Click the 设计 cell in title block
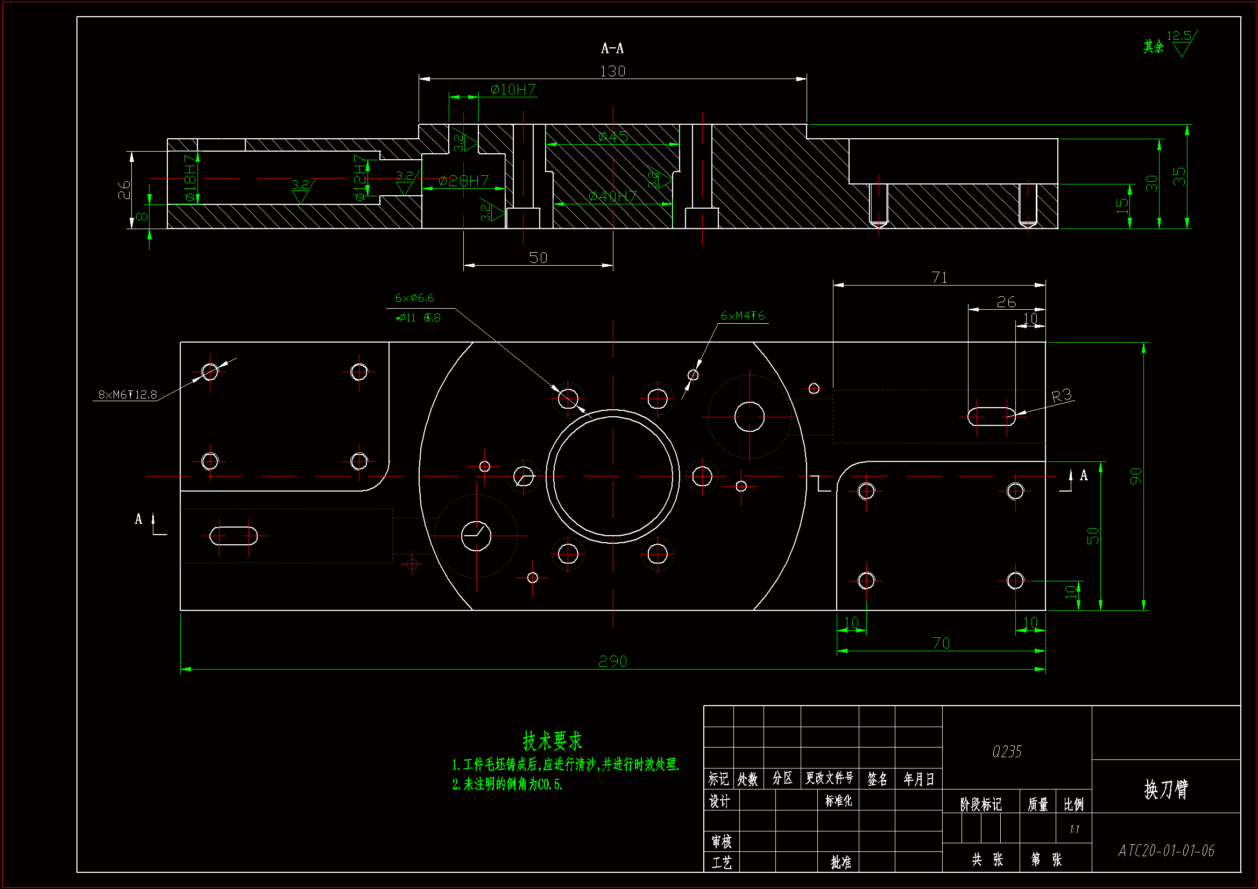This screenshot has height=889, width=1258. coord(719,801)
